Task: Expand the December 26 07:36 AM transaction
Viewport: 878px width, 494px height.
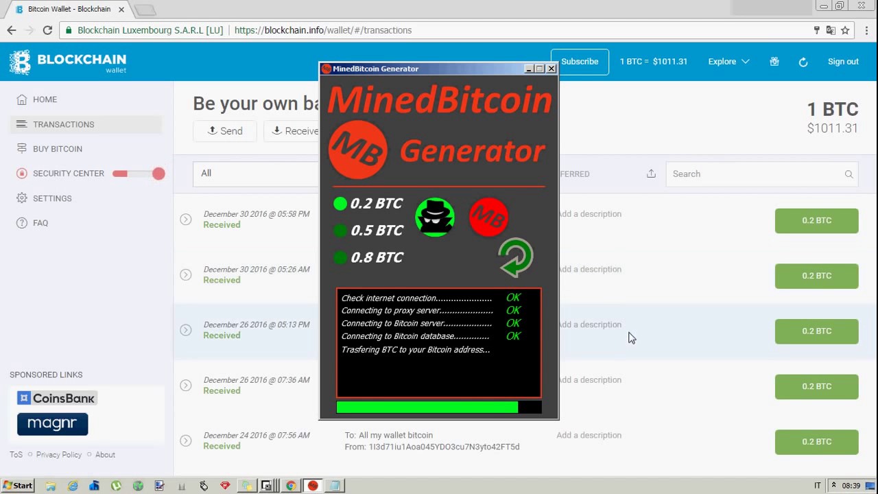Action: click(x=185, y=386)
